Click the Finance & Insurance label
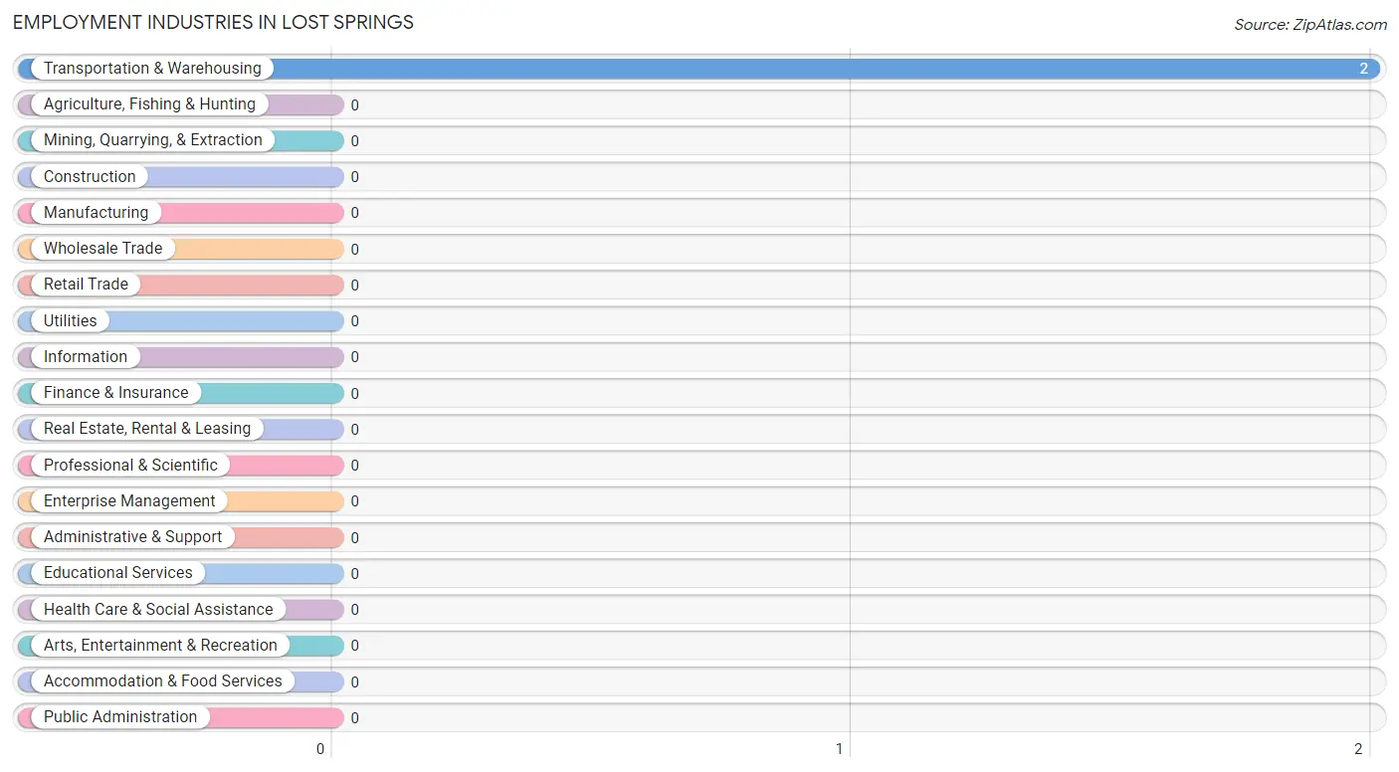The image size is (1399, 772). [x=115, y=393]
